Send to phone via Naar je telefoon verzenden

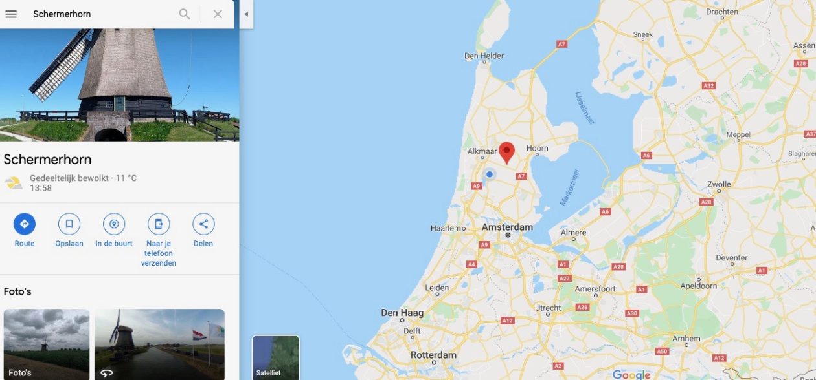[159, 224]
